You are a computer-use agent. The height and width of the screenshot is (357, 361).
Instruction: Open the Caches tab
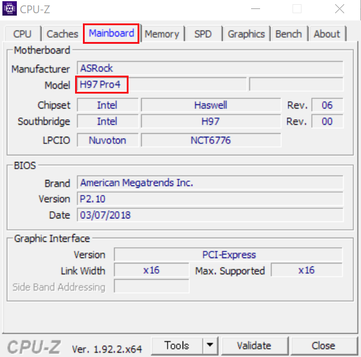62,34
